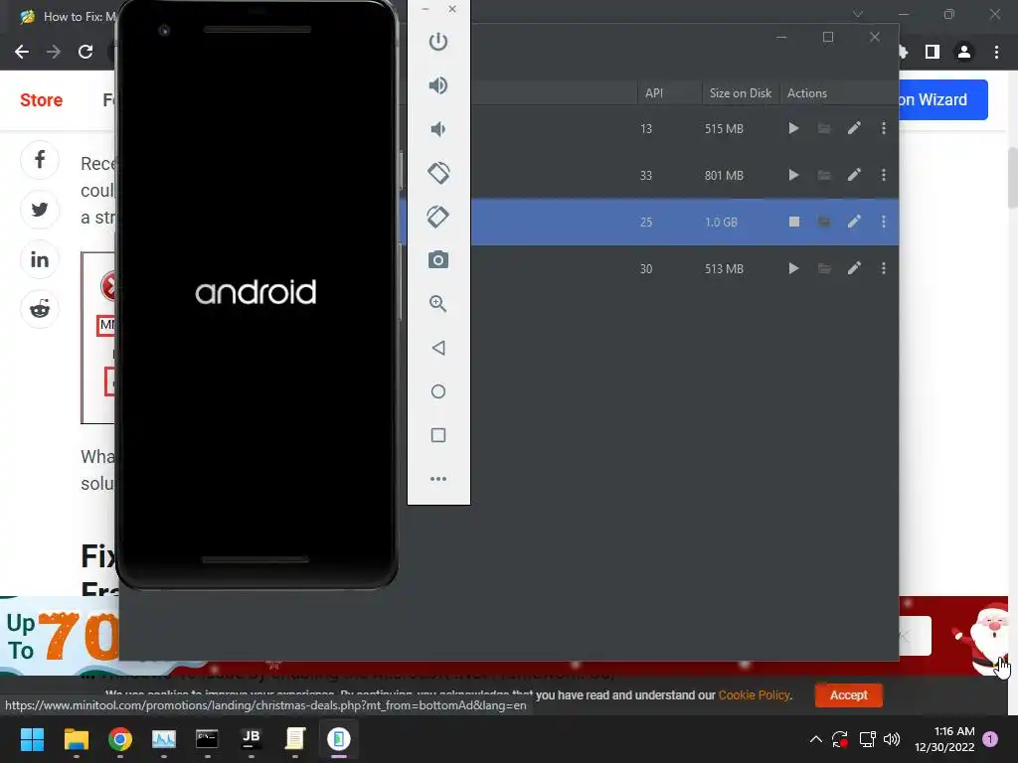1018x763 pixels.
Task: Select the 801 MB size cell
Action: click(724, 175)
